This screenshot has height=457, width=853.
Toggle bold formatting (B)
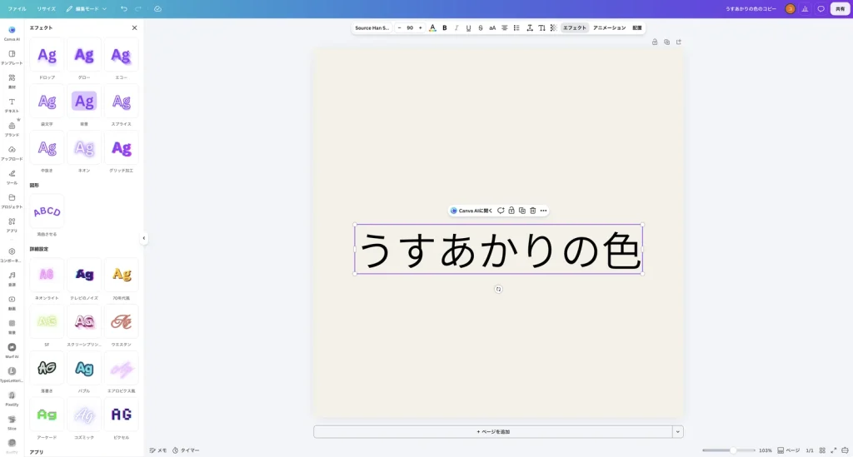tap(445, 27)
